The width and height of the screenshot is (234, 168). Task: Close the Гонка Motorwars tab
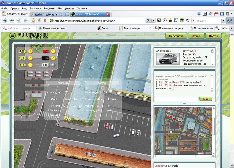coord(108,14)
